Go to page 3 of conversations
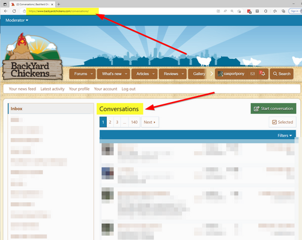This screenshot has height=240, width=302. (x=117, y=122)
